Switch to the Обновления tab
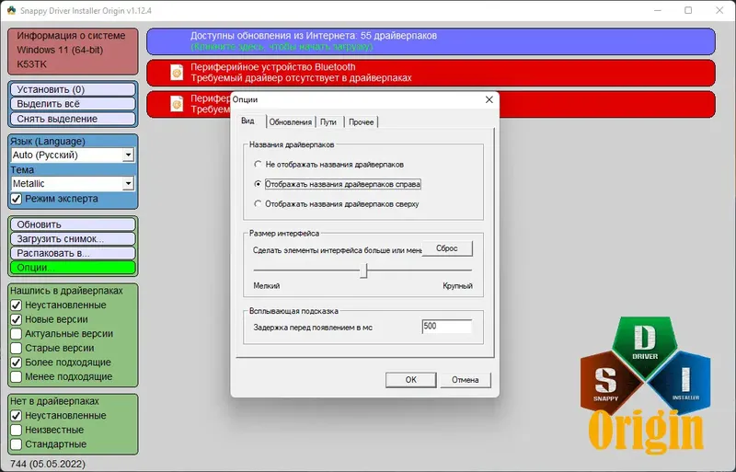The height and width of the screenshot is (472, 736). point(291,122)
